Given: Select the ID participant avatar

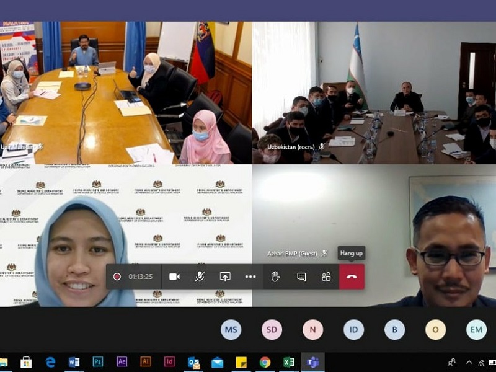Looking at the screenshot, I should [353, 330].
